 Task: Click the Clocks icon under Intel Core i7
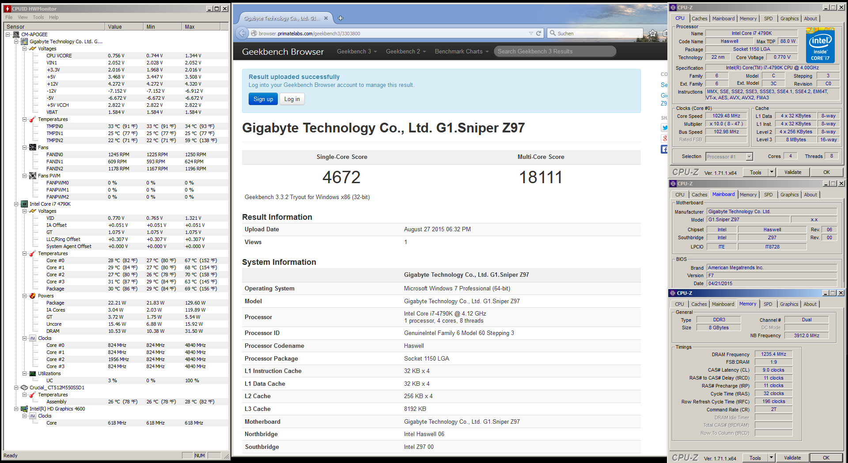pyautogui.click(x=33, y=338)
